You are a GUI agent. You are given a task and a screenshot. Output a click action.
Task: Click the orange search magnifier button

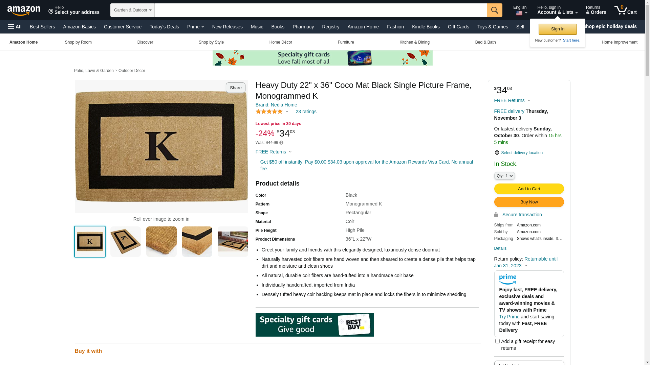pyautogui.click(x=495, y=10)
